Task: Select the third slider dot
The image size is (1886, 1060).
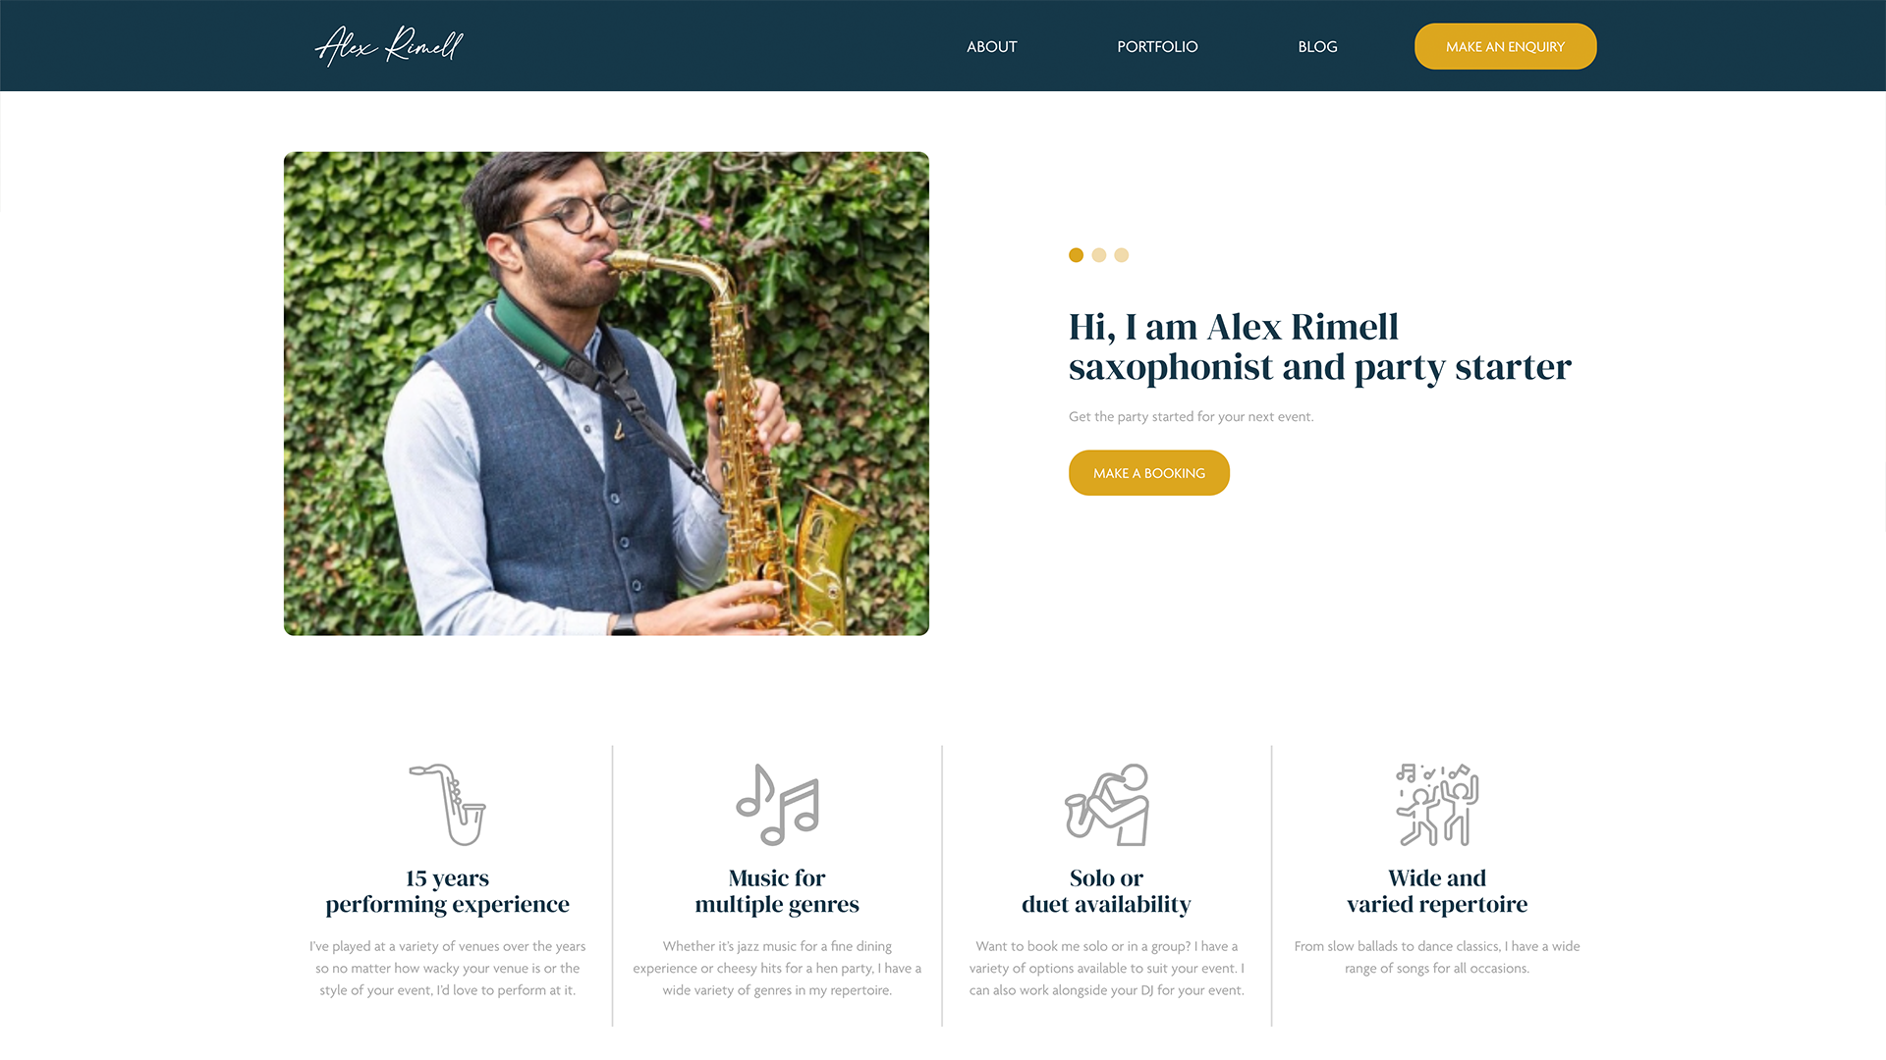Action: 1121,255
